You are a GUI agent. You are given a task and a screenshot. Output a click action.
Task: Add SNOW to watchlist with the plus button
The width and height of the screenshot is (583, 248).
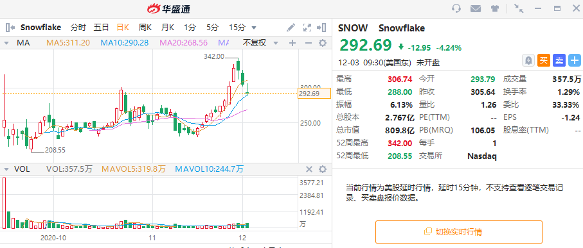click(x=575, y=60)
